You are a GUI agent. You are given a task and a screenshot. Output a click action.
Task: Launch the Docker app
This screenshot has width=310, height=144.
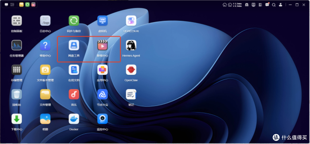(x=74, y=119)
